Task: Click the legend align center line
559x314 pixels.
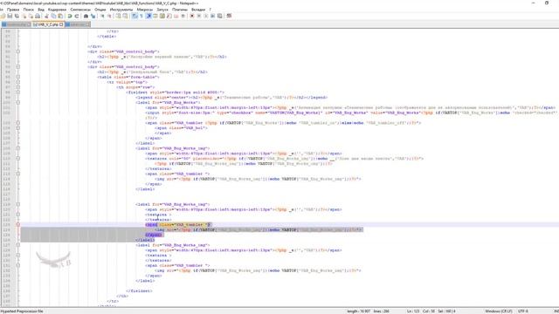Action: [231, 97]
